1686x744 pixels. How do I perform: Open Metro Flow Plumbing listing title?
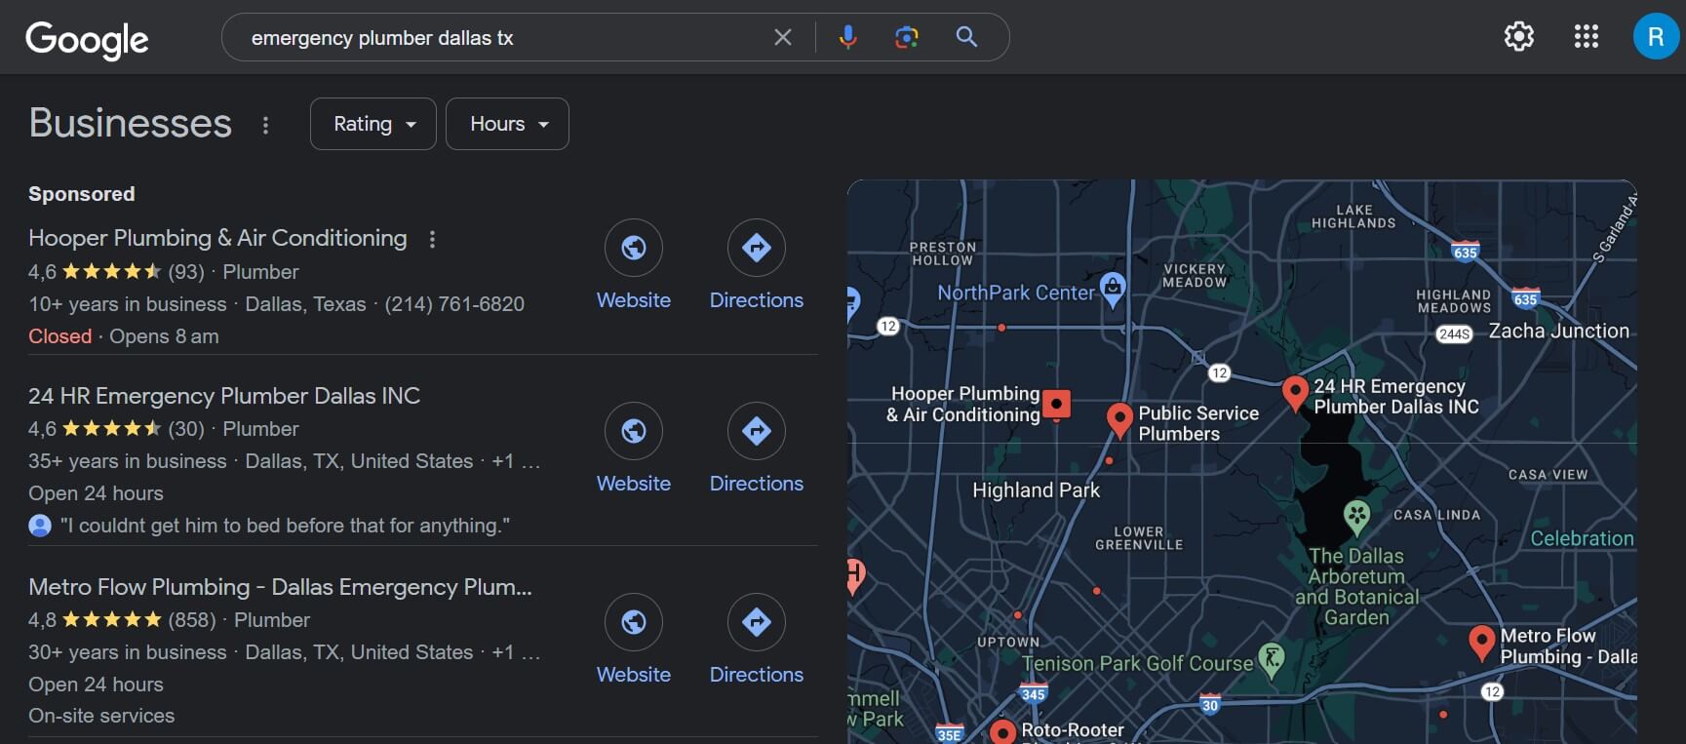[x=280, y=587]
